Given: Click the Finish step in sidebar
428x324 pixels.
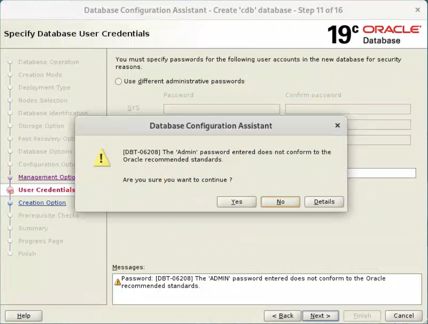Looking at the screenshot, I should (x=27, y=254).
